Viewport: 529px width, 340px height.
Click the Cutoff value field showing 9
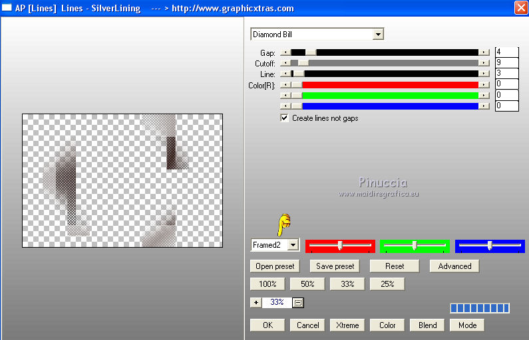[507, 62]
